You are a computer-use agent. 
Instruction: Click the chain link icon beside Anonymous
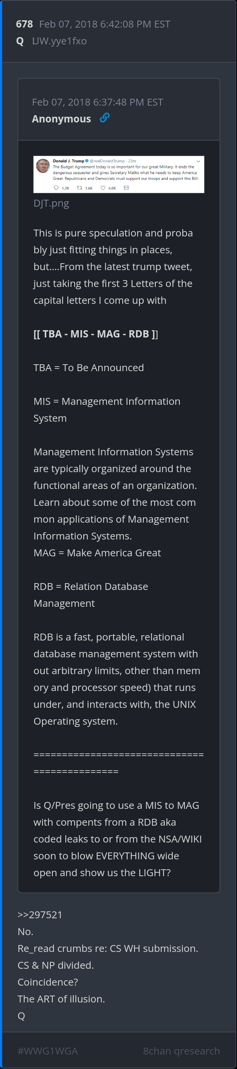click(x=104, y=118)
